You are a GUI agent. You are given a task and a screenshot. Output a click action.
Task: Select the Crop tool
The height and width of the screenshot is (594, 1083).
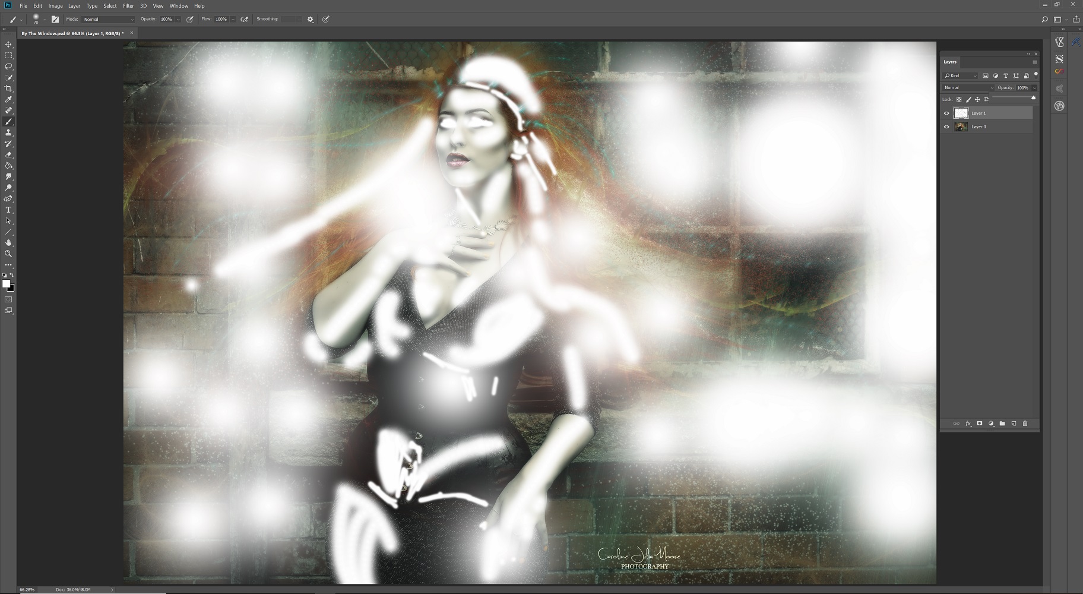8,89
